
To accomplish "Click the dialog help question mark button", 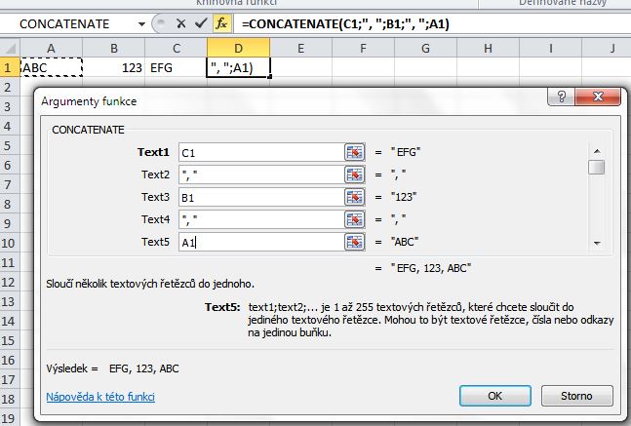I will tap(560, 98).
